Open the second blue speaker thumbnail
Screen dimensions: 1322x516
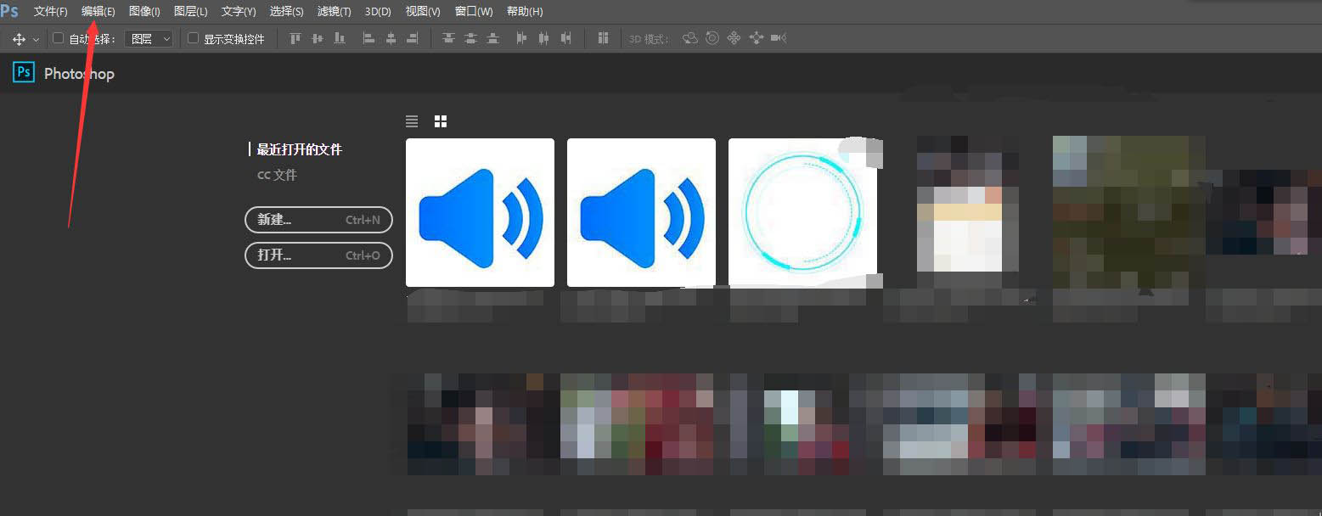coord(641,213)
